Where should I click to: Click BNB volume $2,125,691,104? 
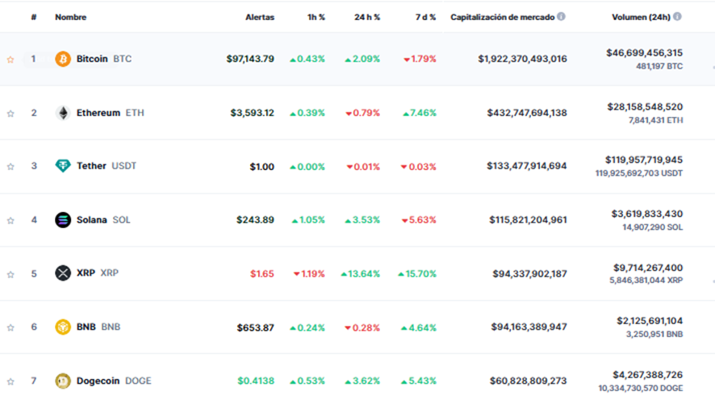click(x=650, y=321)
